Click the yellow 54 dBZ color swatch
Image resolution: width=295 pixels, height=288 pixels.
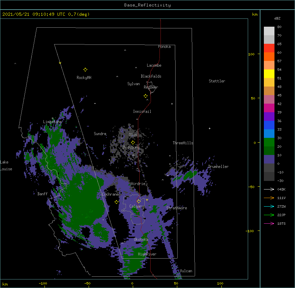click(269, 74)
